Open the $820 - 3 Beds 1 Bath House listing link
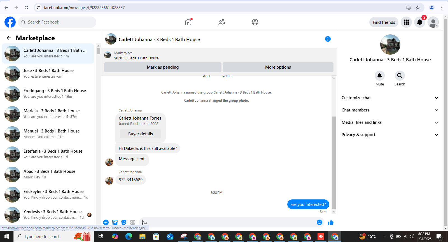The width and height of the screenshot is (448, 242). [136, 58]
